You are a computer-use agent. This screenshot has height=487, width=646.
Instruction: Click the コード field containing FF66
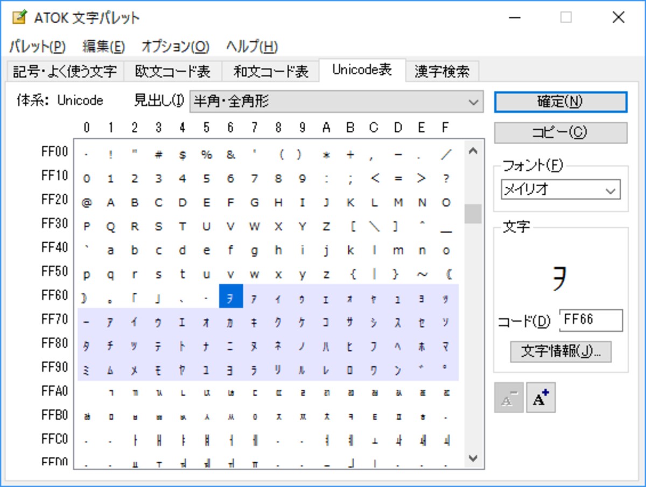[591, 320]
